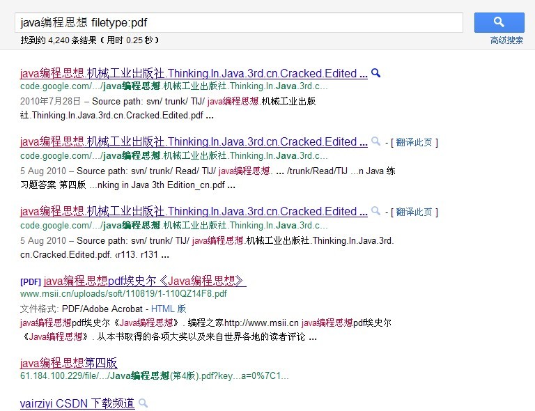This screenshot has height=411, width=535.
Task: Click the 61.184.100.229/file green URL text
Action: point(154,376)
